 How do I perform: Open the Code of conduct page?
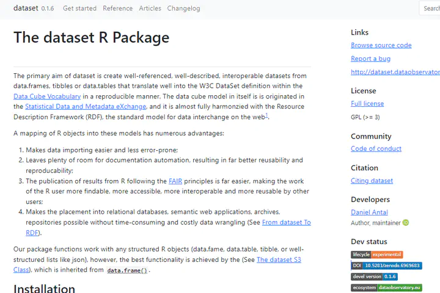pos(376,149)
